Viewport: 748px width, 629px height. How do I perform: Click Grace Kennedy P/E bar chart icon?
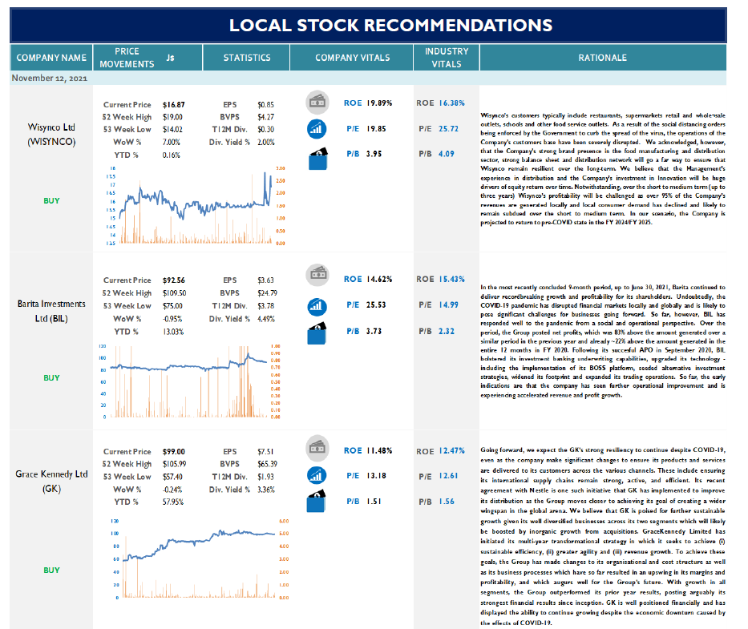[x=317, y=475]
